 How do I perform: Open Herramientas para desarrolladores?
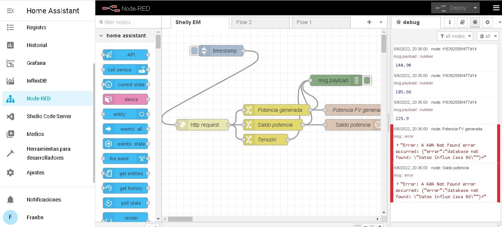[x=49, y=153]
